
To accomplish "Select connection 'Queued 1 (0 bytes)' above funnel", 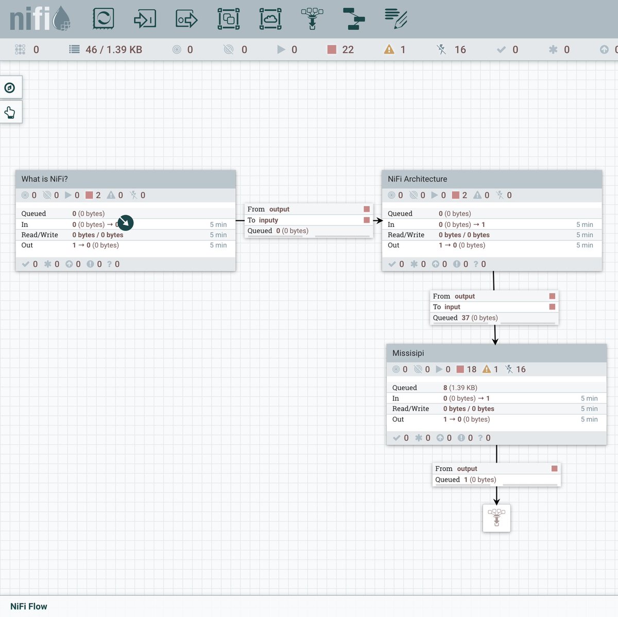I will (x=466, y=480).
